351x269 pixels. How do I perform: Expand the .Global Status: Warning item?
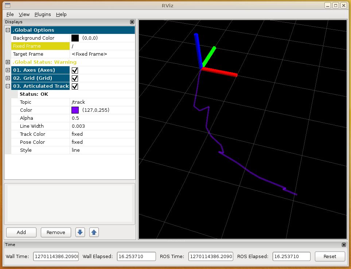pyautogui.click(x=8, y=62)
